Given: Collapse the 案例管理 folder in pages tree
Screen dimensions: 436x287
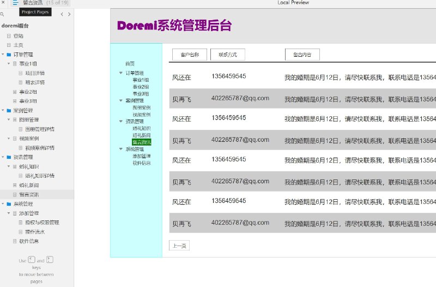Looking at the screenshot, I should (3, 111).
